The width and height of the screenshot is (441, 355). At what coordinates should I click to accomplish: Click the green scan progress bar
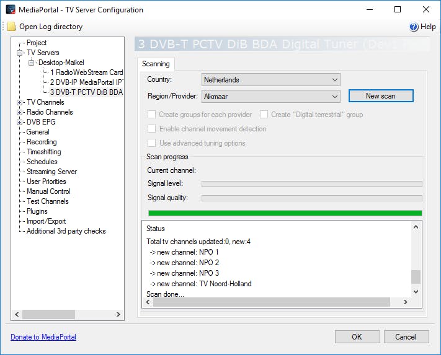(x=285, y=213)
